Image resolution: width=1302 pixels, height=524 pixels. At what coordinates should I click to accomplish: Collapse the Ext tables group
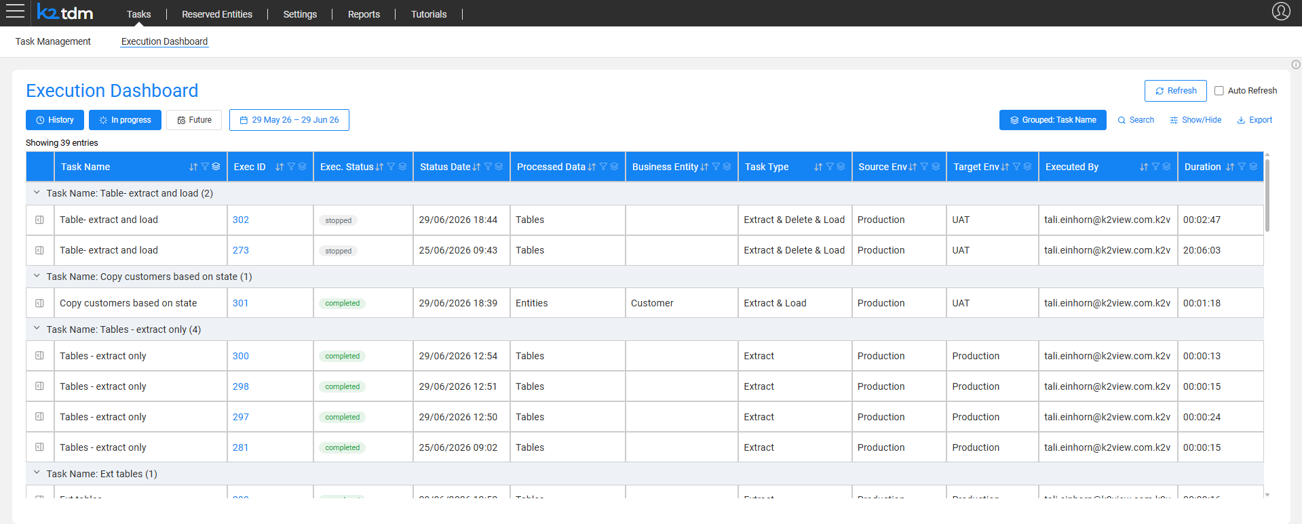[x=37, y=473]
